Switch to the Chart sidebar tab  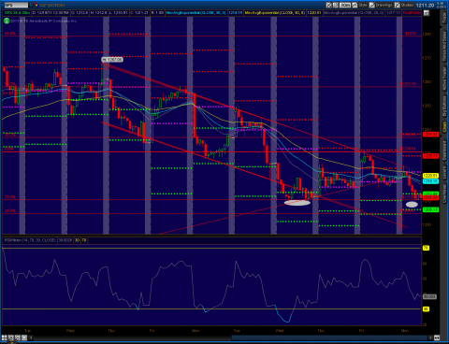pyautogui.click(x=444, y=126)
